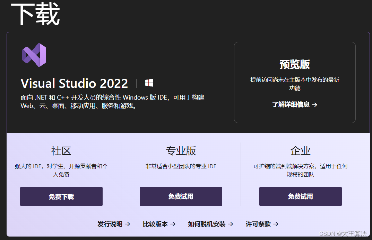Viewport: 372px width, 240px height.
Task: Click the 下载 page heading
Action: tap(35, 14)
